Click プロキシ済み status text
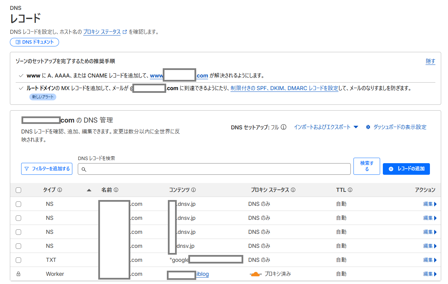The height and width of the screenshot is (284, 448). tap(278, 274)
